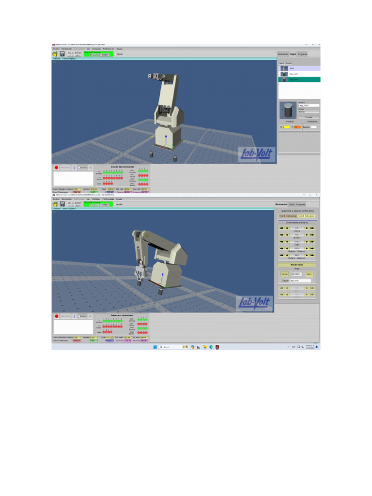The height and width of the screenshot is (496, 372).
Task: Click Reiniciar button in Objetos-panel window
Action: click(x=65, y=168)
